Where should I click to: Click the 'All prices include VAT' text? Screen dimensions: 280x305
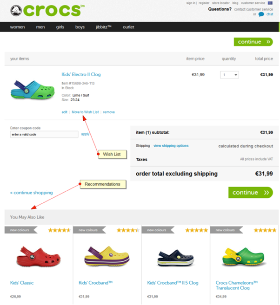[256, 159]
